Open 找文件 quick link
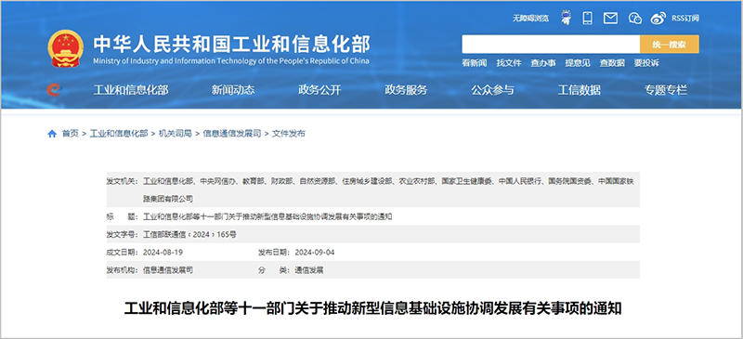743x339 pixels. [x=509, y=62]
